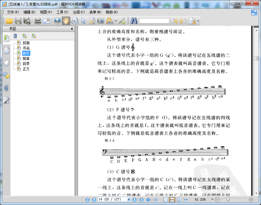This screenshot has width=261, height=205.
Task: Switch to single page layout
Action: click(165, 200)
